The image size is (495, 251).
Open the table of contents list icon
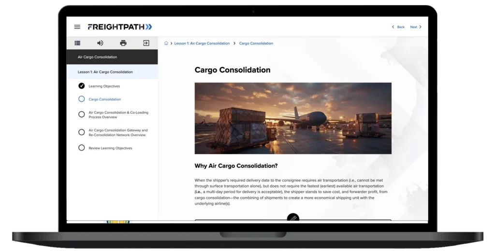click(x=77, y=43)
